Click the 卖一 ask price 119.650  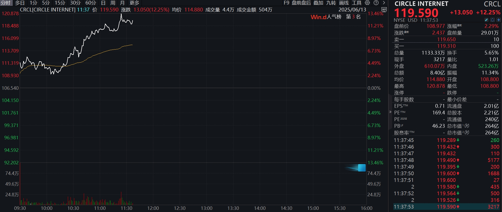click(x=446, y=39)
